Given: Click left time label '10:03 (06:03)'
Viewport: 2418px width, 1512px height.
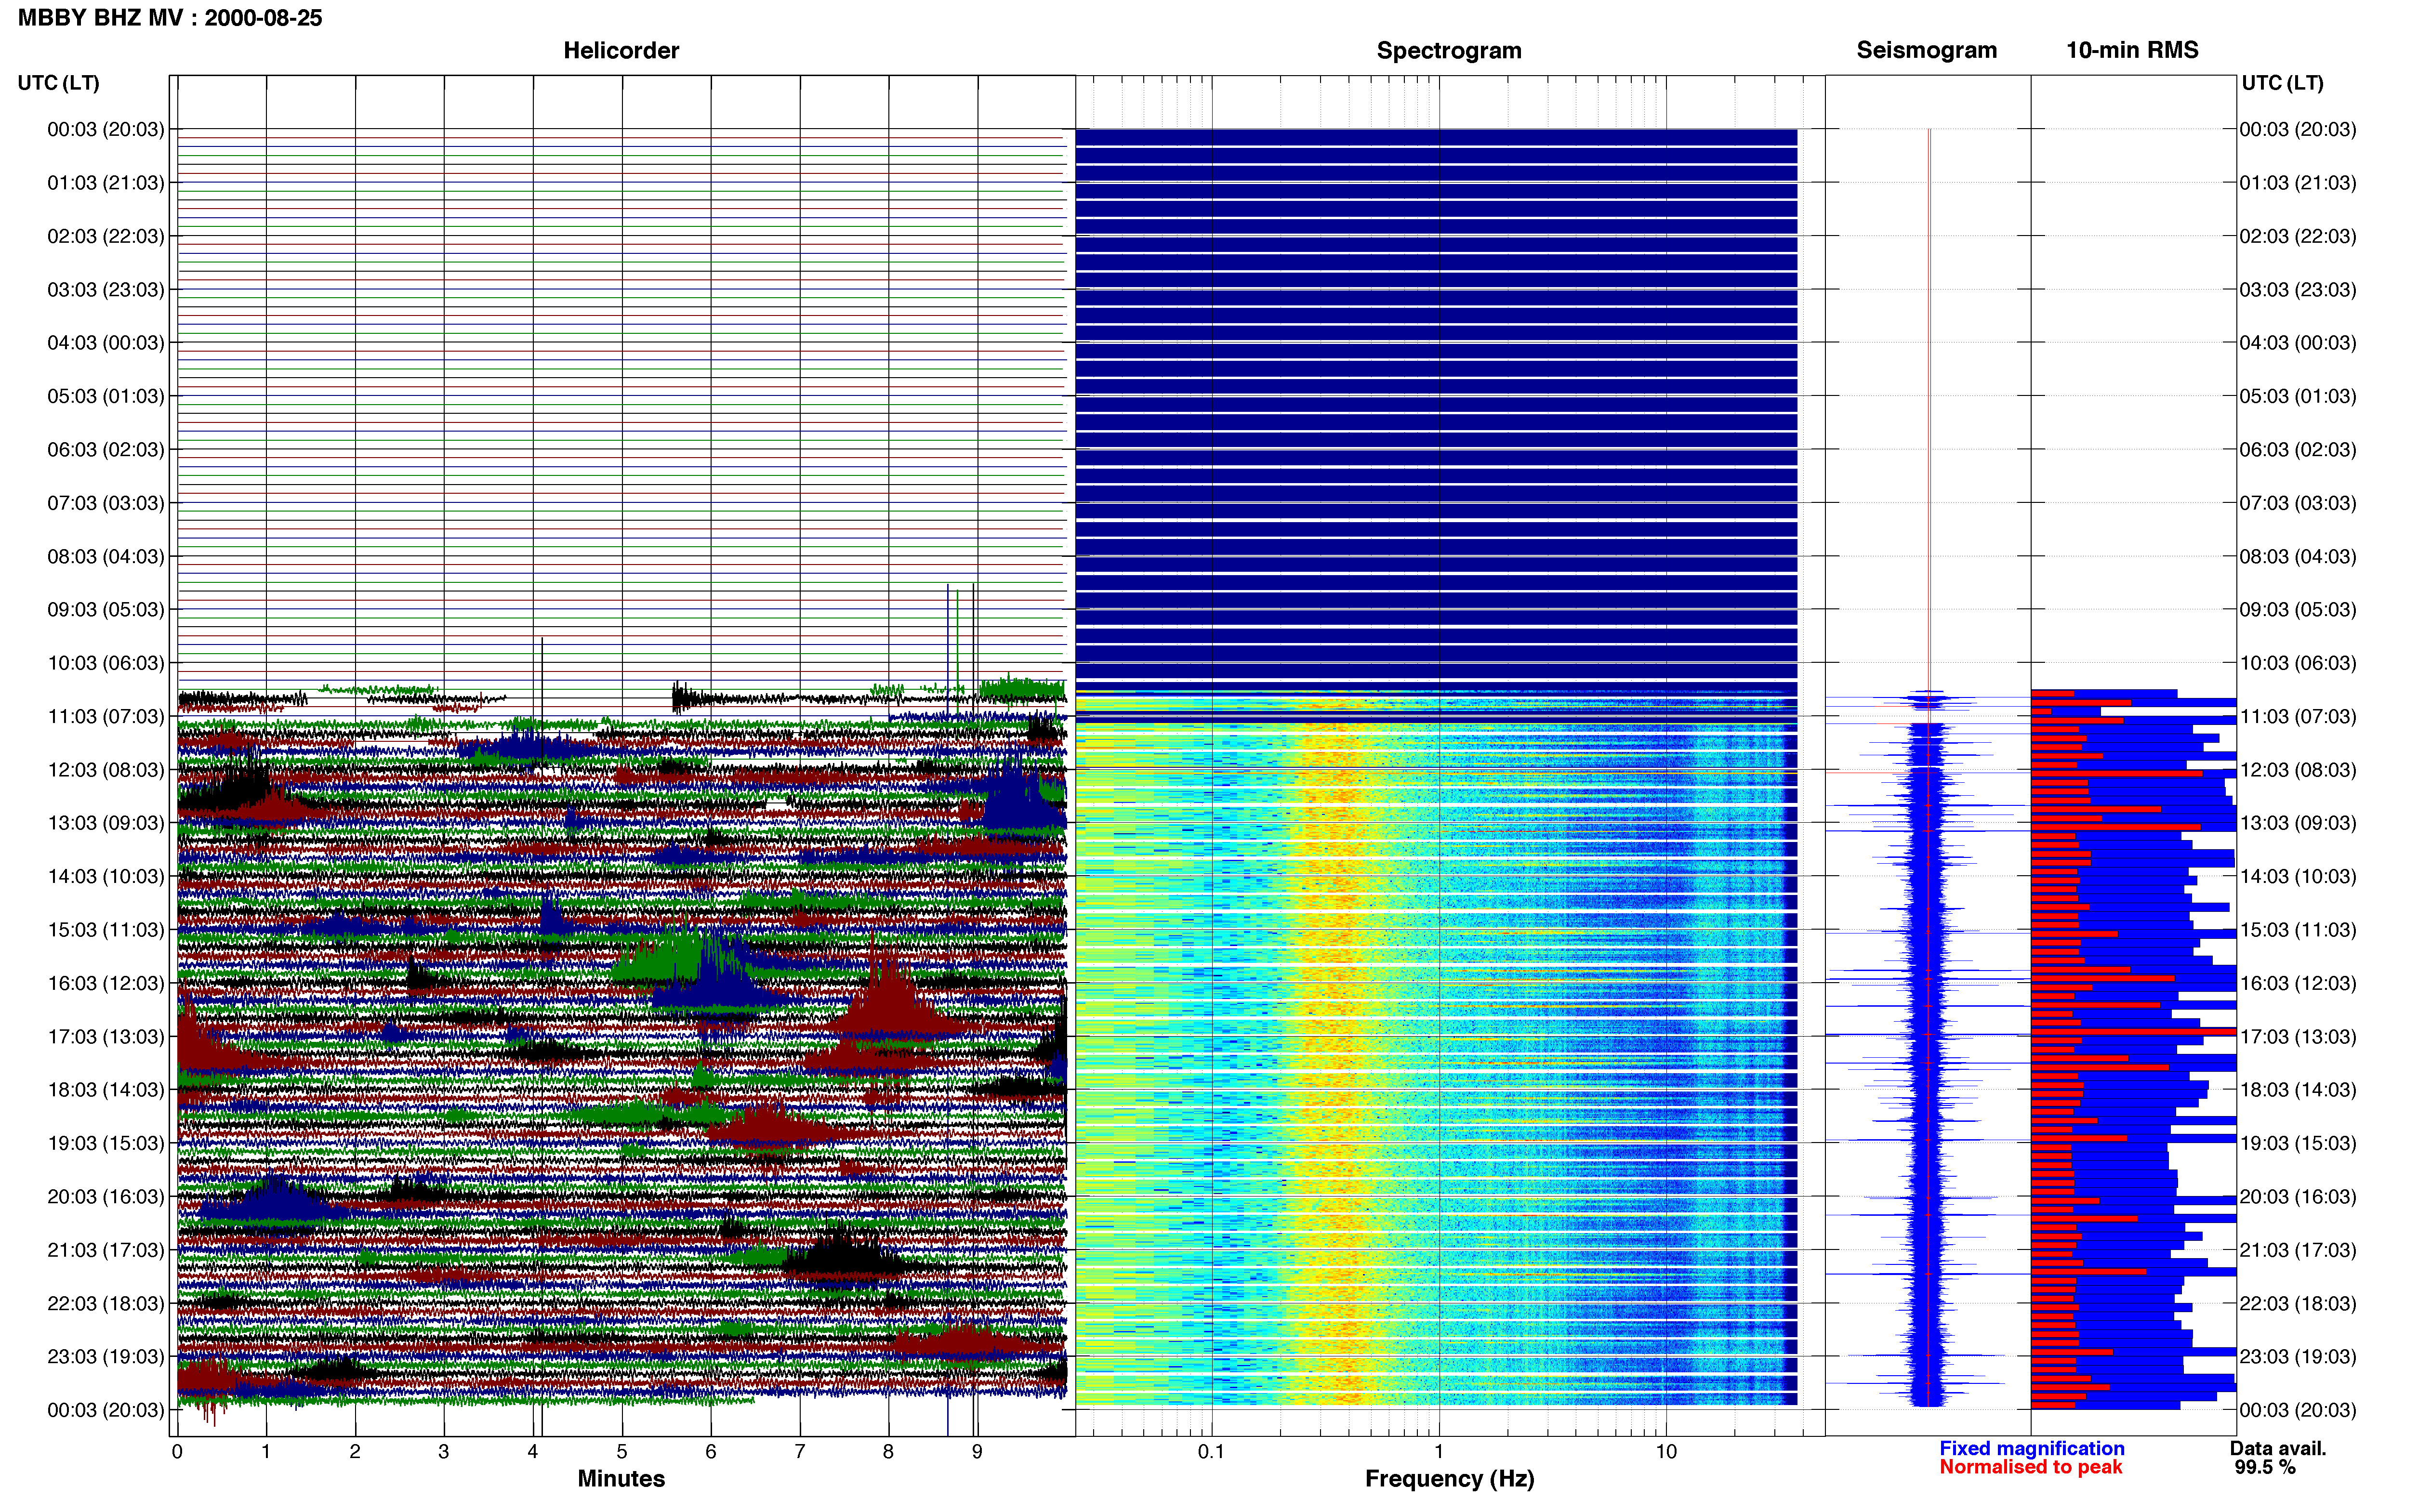Looking at the screenshot, I should [x=106, y=663].
